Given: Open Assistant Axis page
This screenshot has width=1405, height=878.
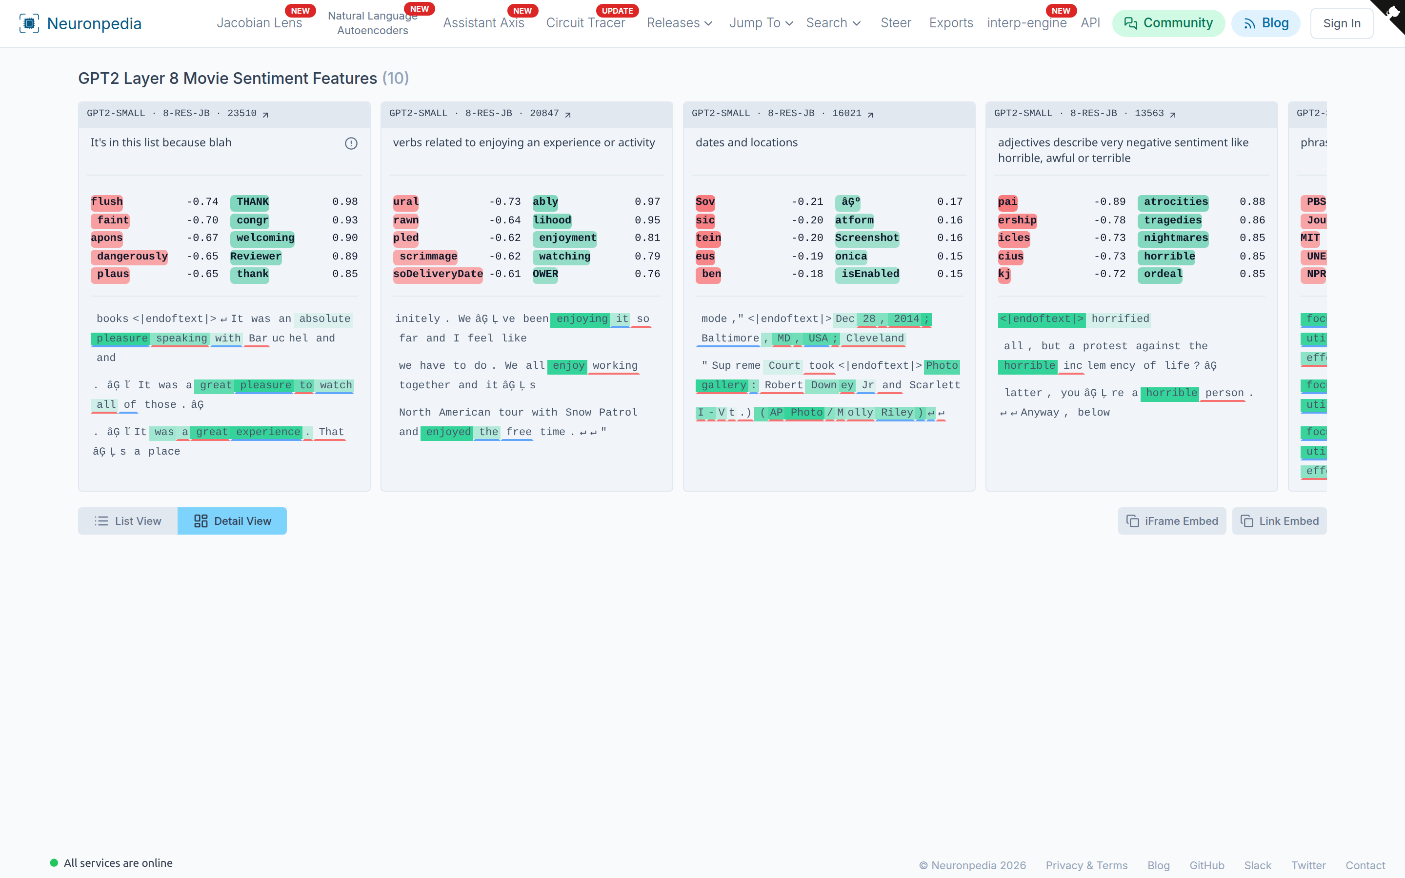Looking at the screenshot, I should click(483, 23).
